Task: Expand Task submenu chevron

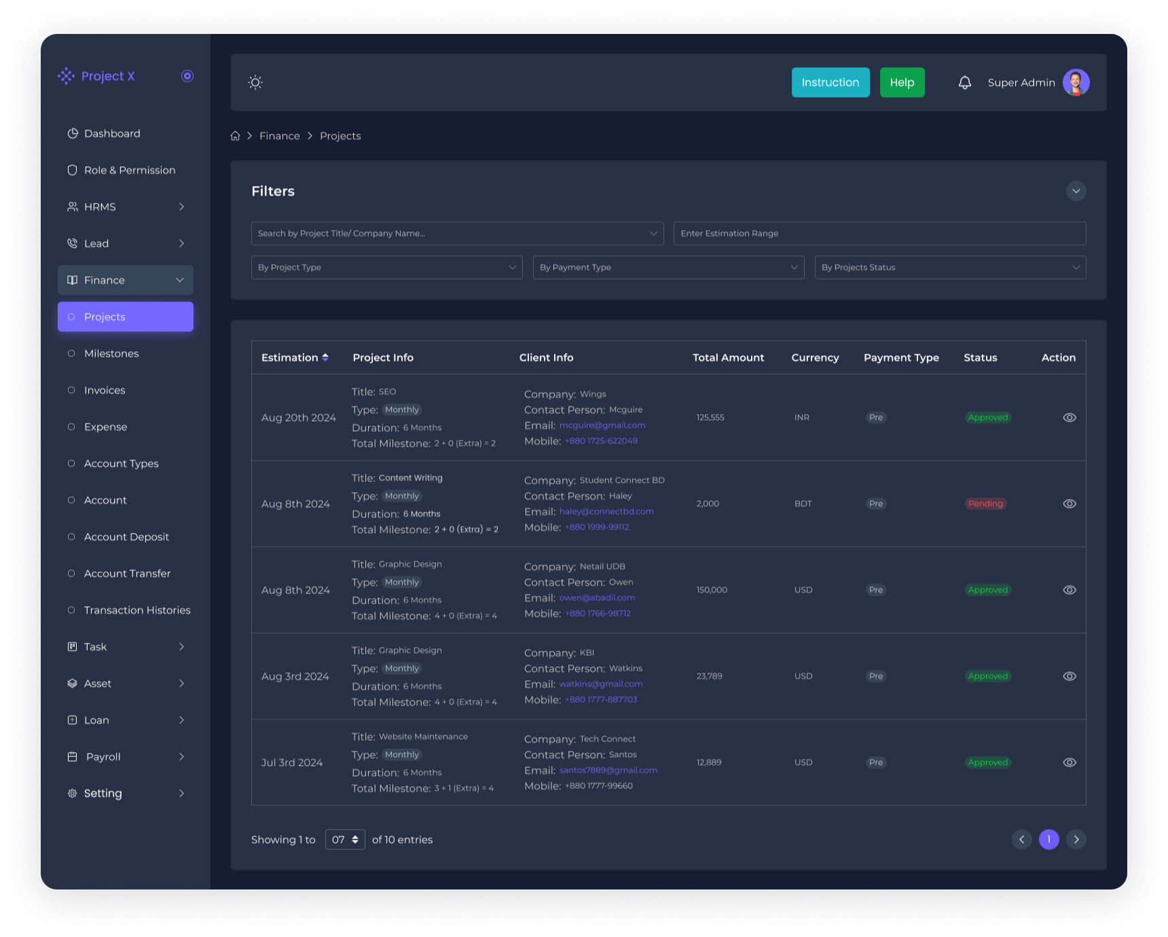Action: (x=181, y=647)
